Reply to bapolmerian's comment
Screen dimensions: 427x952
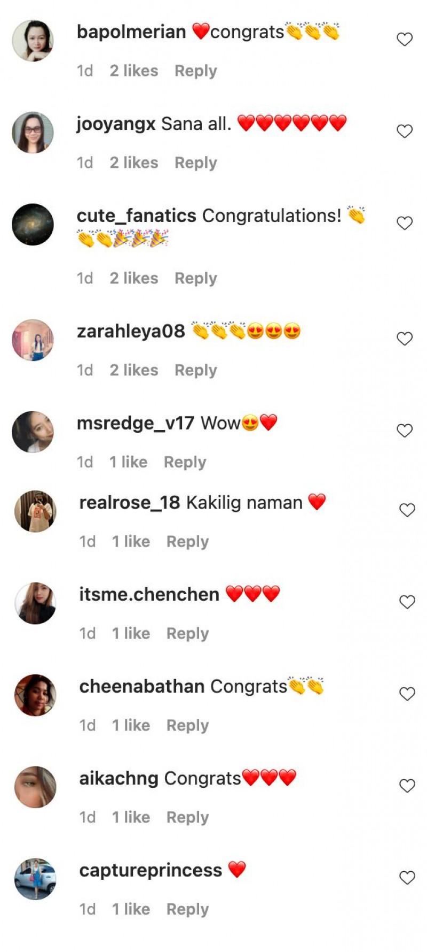[196, 71]
